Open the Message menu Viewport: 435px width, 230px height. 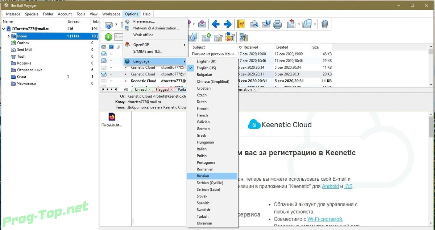click(13, 14)
